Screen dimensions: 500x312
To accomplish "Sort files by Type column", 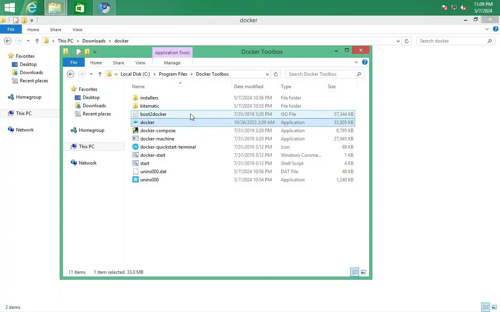I will tap(286, 87).
